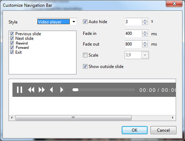Uncheck the Next slide checkbox
This screenshot has width=185, height=141.
click(x=12, y=38)
